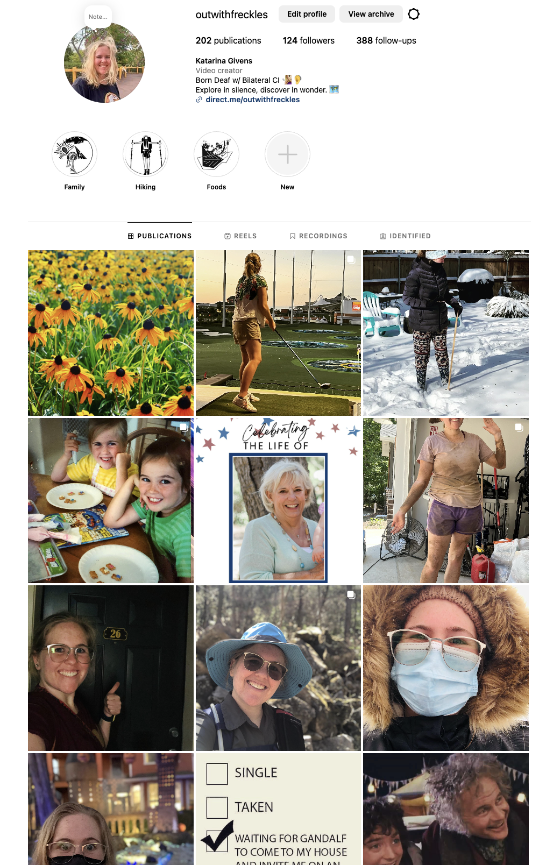Screen dimensions: 539x865
Task: Select the Publications tab
Action: coord(160,236)
